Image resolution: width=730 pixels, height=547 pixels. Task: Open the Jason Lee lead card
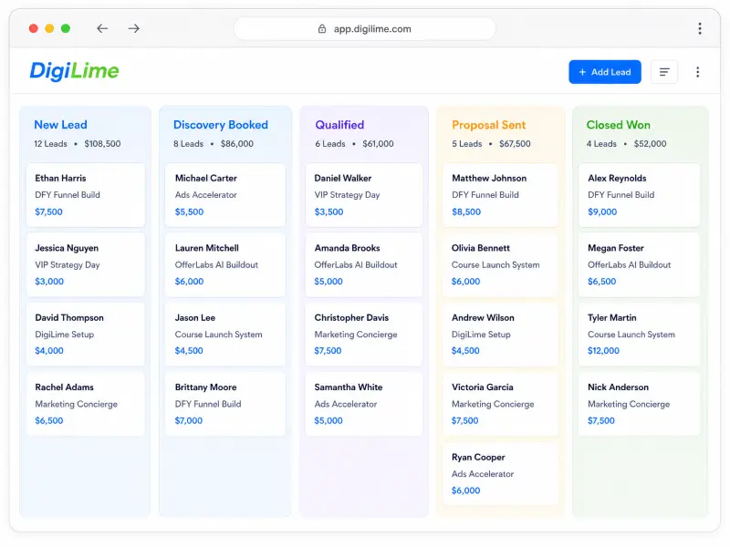pyautogui.click(x=225, y=334)
